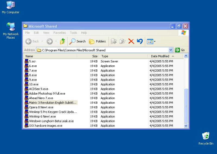The width and height of the screenshot is (217, 154).
Task: Click the Copy To toolbar icon
Action: coord(122,41)
